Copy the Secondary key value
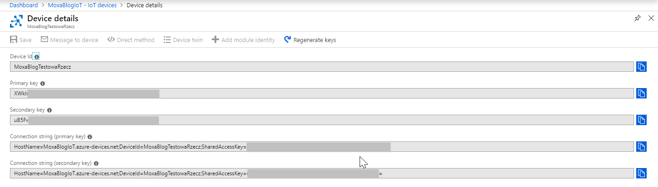Screen dimensions: 658x187 (x=641, y=120)
